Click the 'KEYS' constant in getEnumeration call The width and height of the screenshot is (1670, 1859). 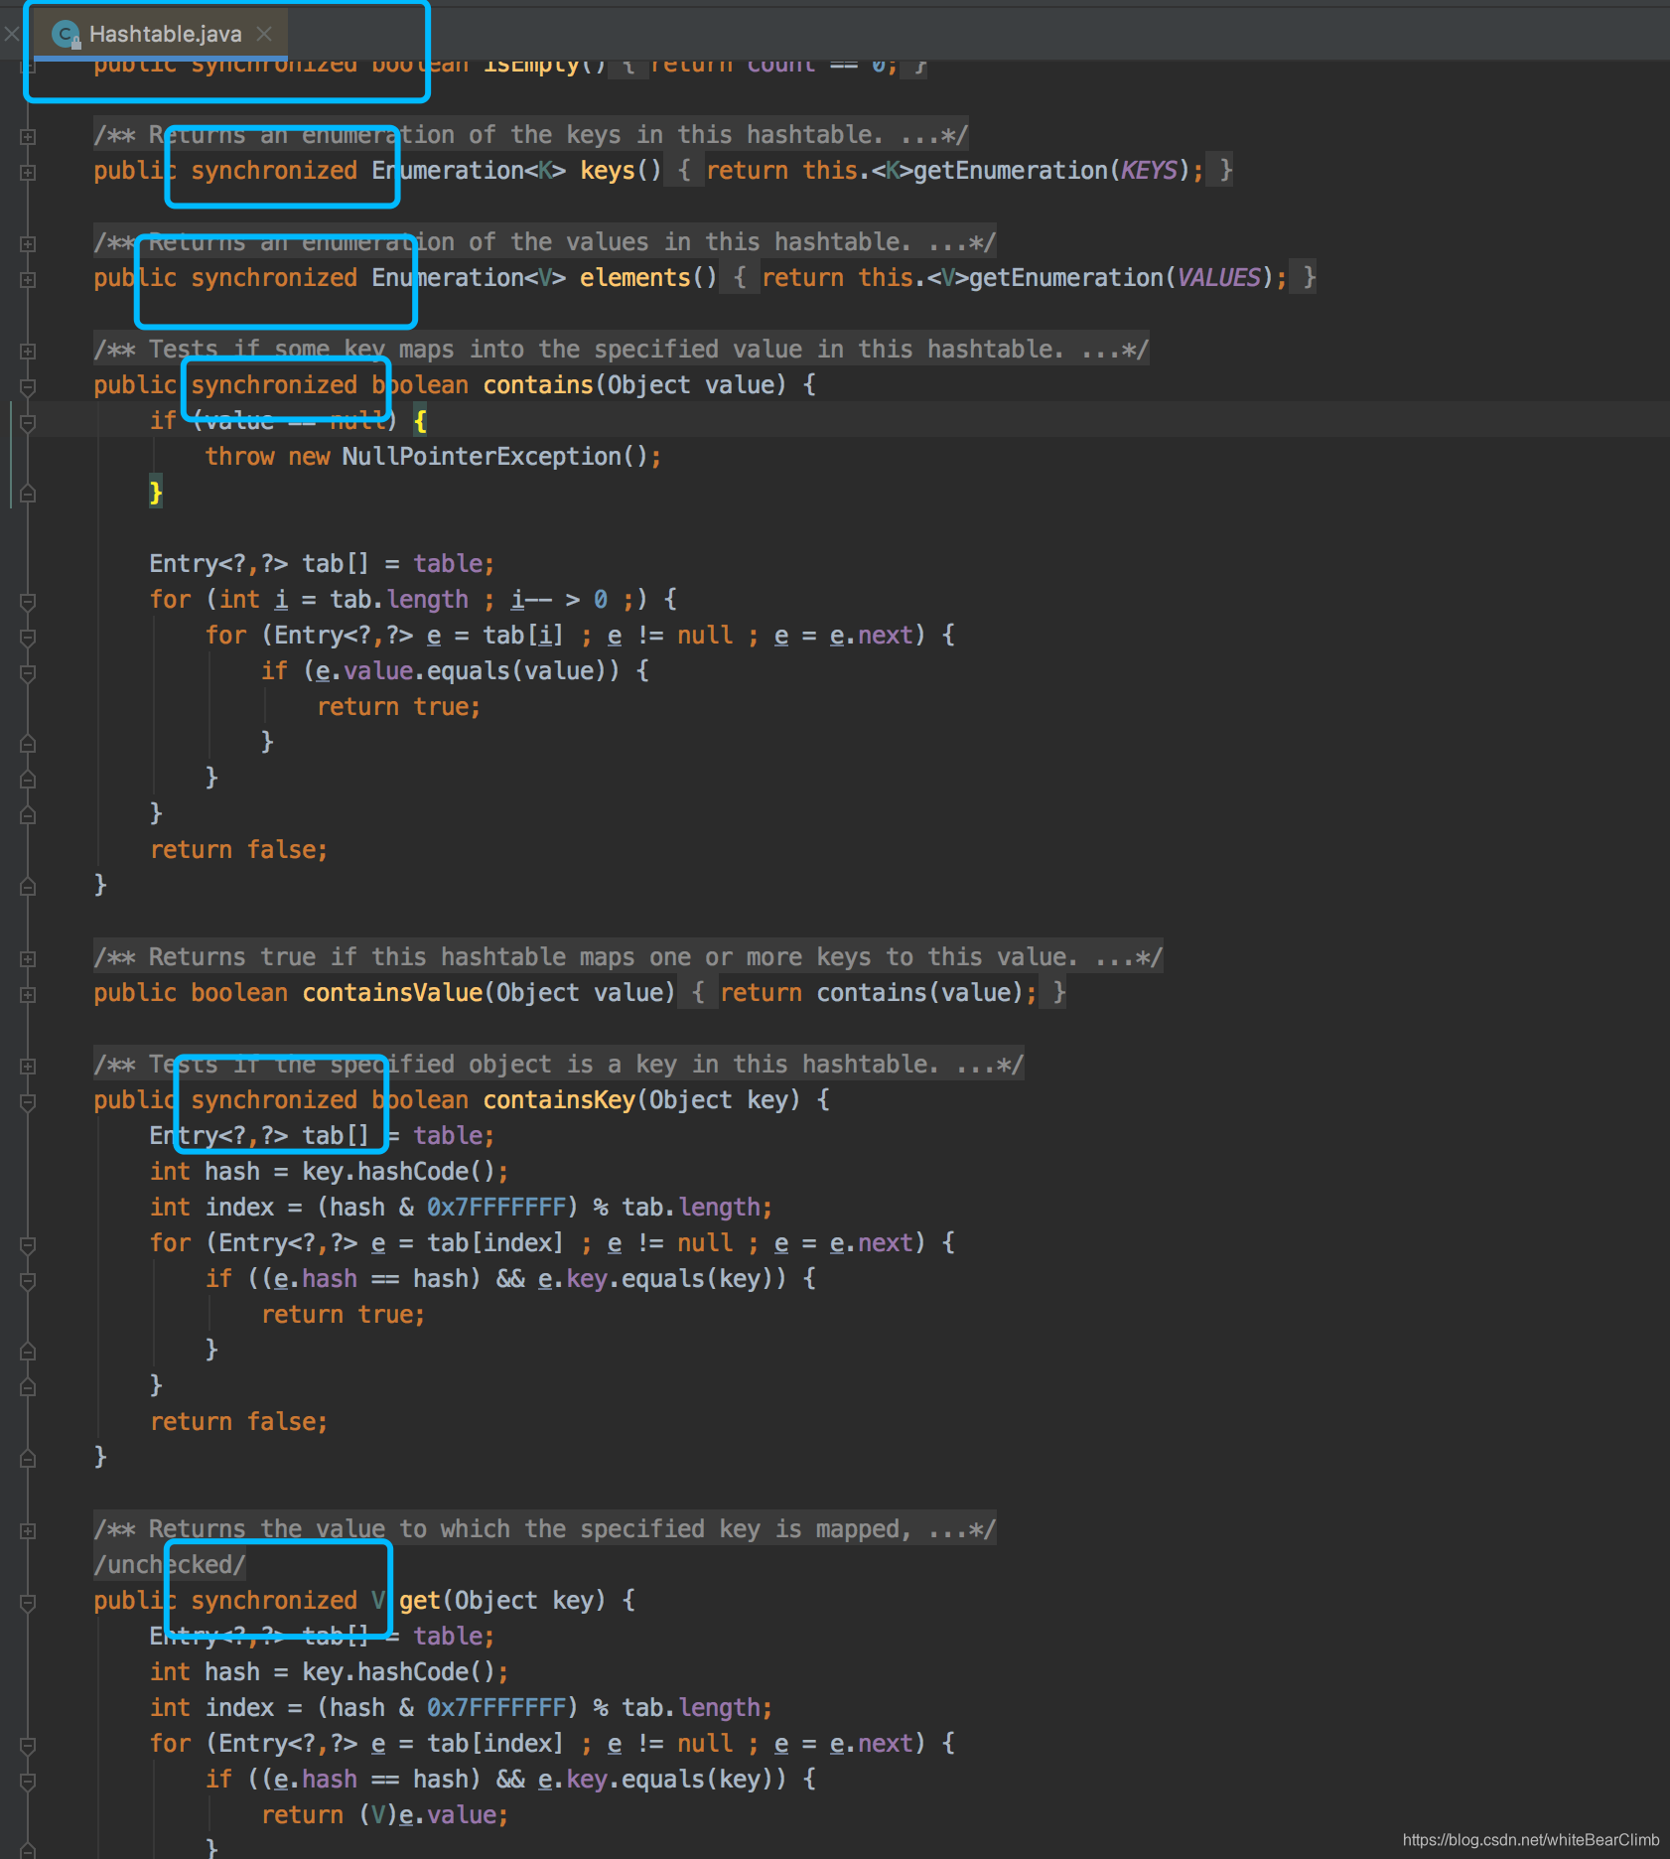1149,171
